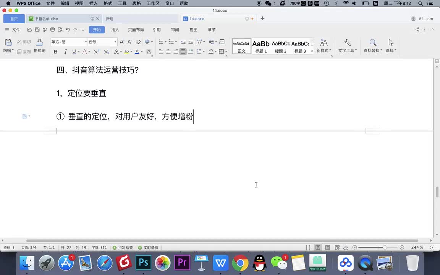Undo the last action

(x=68, y=30)
